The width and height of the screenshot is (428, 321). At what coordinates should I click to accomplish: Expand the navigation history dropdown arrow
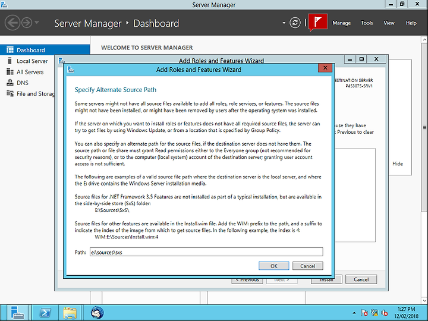point(37,23)
